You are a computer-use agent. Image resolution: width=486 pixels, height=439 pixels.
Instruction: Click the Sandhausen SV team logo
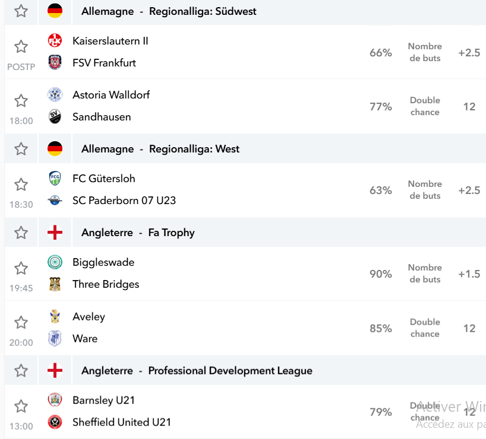(55, 117)
